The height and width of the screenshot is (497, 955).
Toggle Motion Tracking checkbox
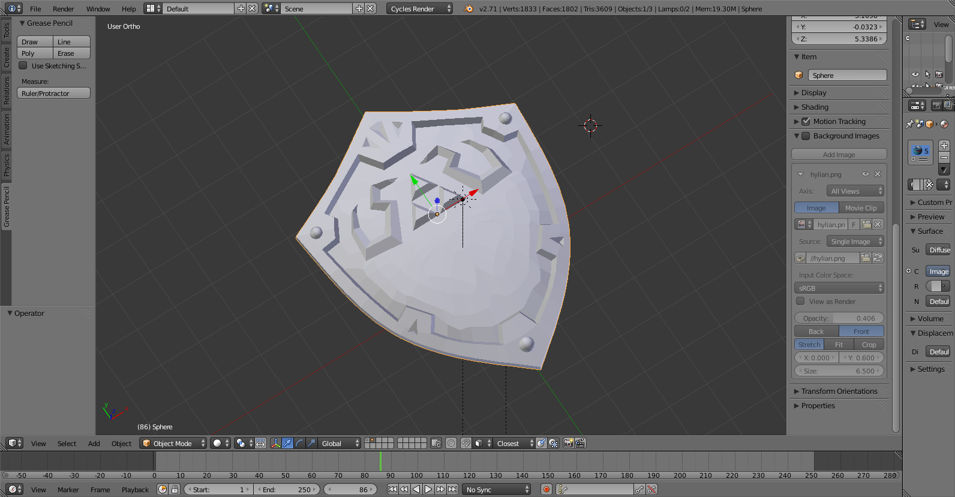point(806,121)
